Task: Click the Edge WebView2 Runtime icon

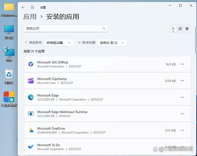Action: pyautogui.click(x=31, y=114)
